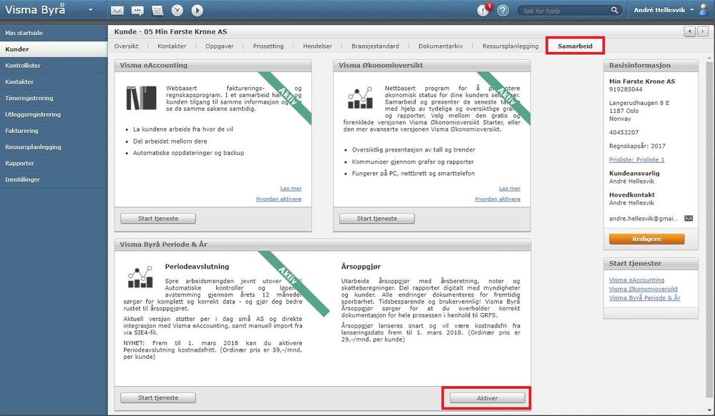Click email envelope icon beside andre.hellesvik address
This screenshot has width=715, height=416.
pos(689,218)
